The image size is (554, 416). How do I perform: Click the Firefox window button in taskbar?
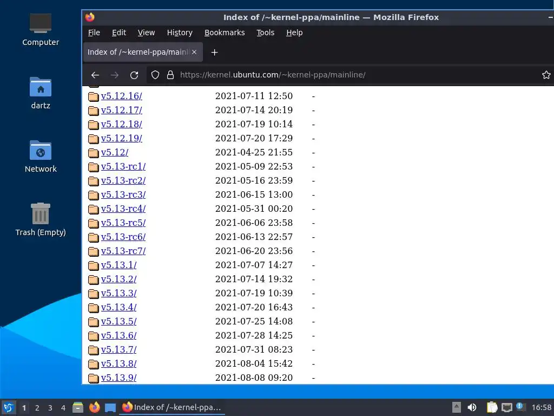pos(172,407)
